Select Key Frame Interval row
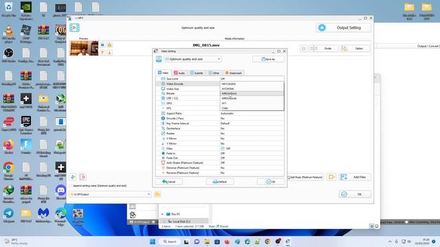This screenshot has width=440, height=247. pyautogui.click(x=220, y=123)
